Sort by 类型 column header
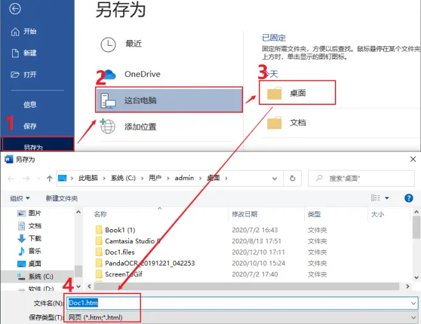The height and width of the screenshot is (324, 421). pos(314,214)
